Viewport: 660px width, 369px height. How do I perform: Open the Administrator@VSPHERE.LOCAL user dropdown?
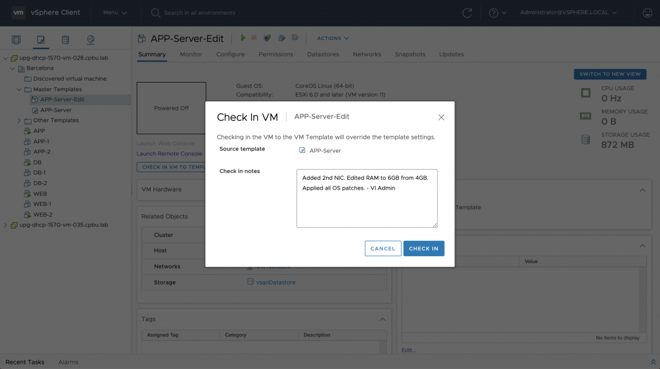pyautogui.click(x=568, y=13)
